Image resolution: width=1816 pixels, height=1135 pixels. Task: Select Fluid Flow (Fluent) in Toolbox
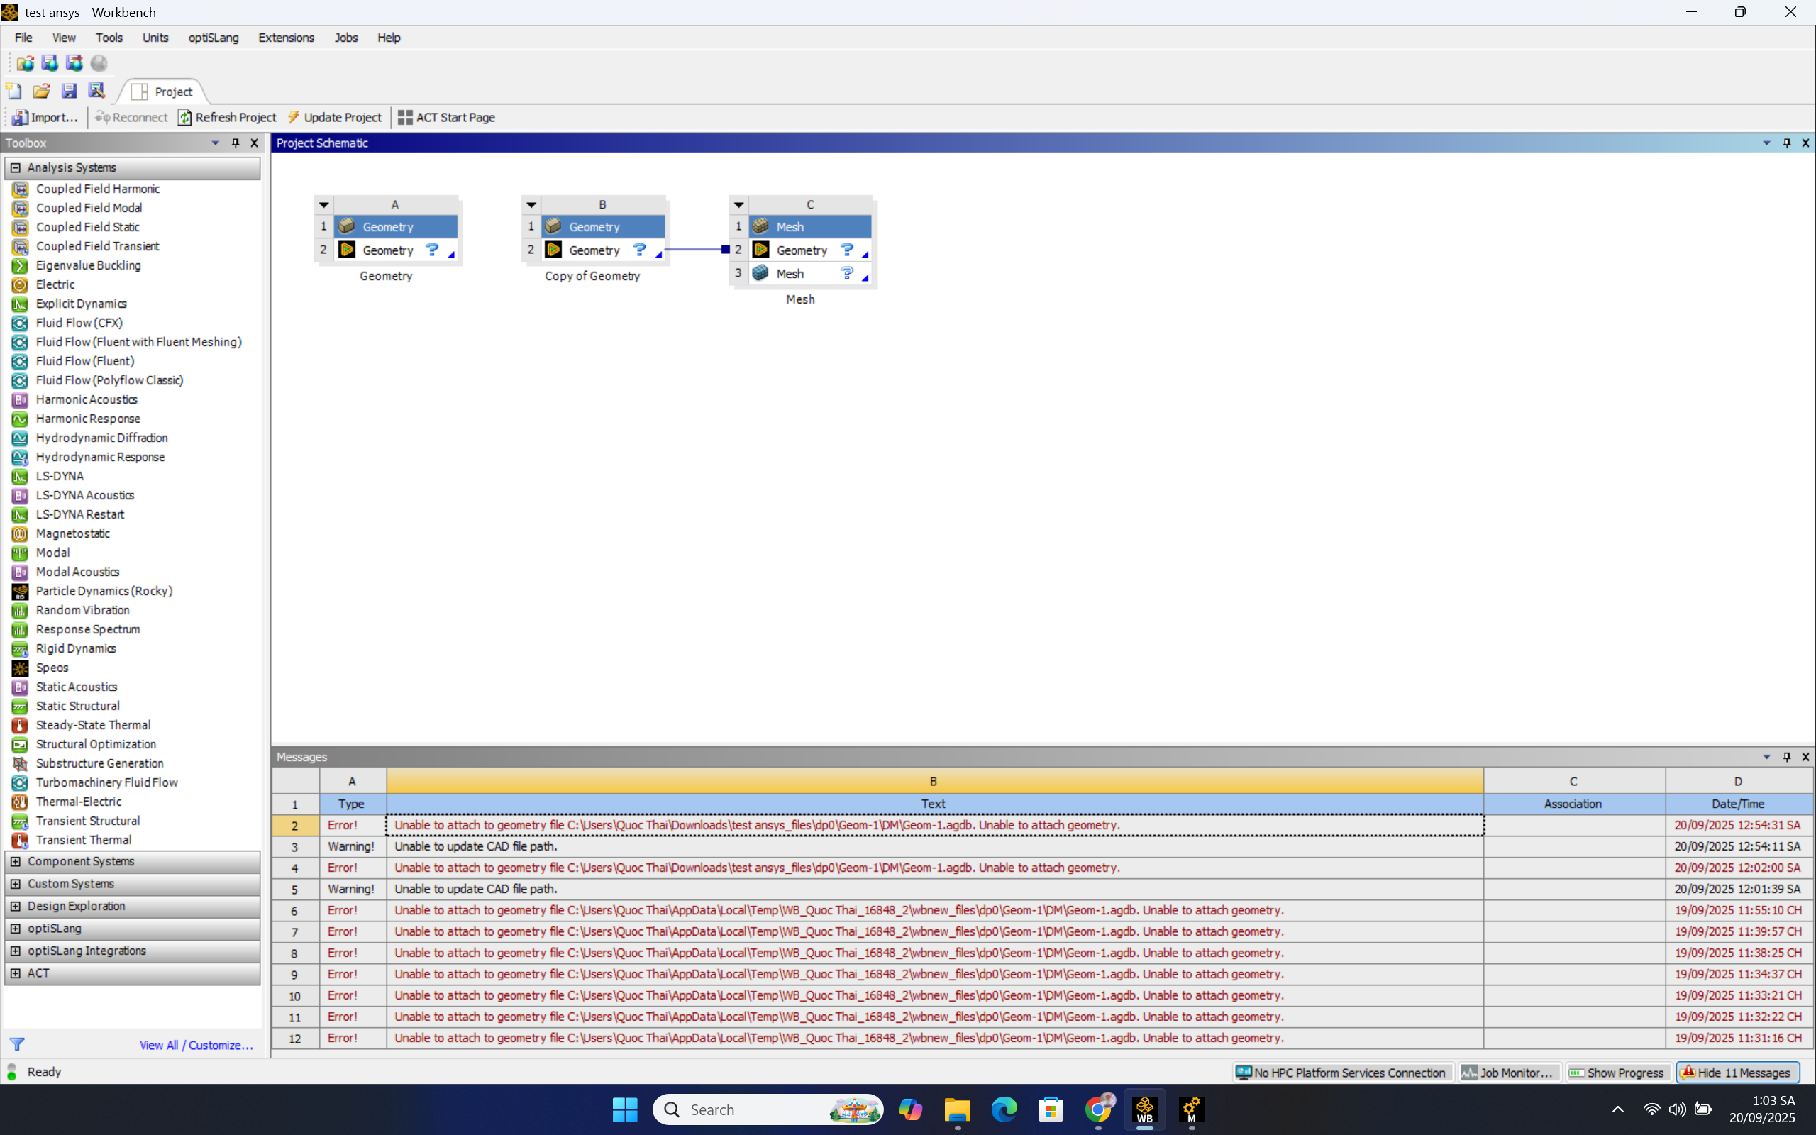coord(85,361)
